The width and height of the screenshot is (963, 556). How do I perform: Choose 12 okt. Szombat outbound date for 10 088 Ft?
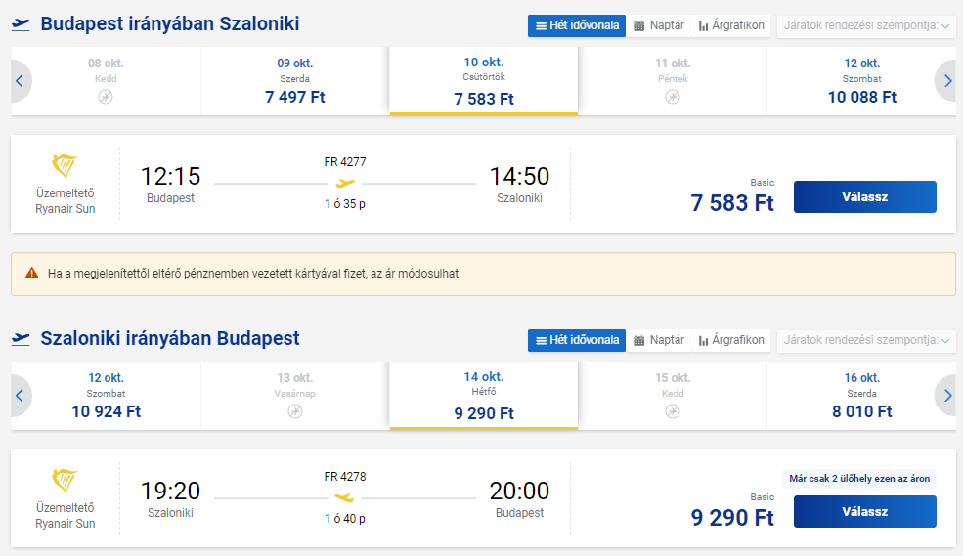pyautogui.click(x=861, y=81)
